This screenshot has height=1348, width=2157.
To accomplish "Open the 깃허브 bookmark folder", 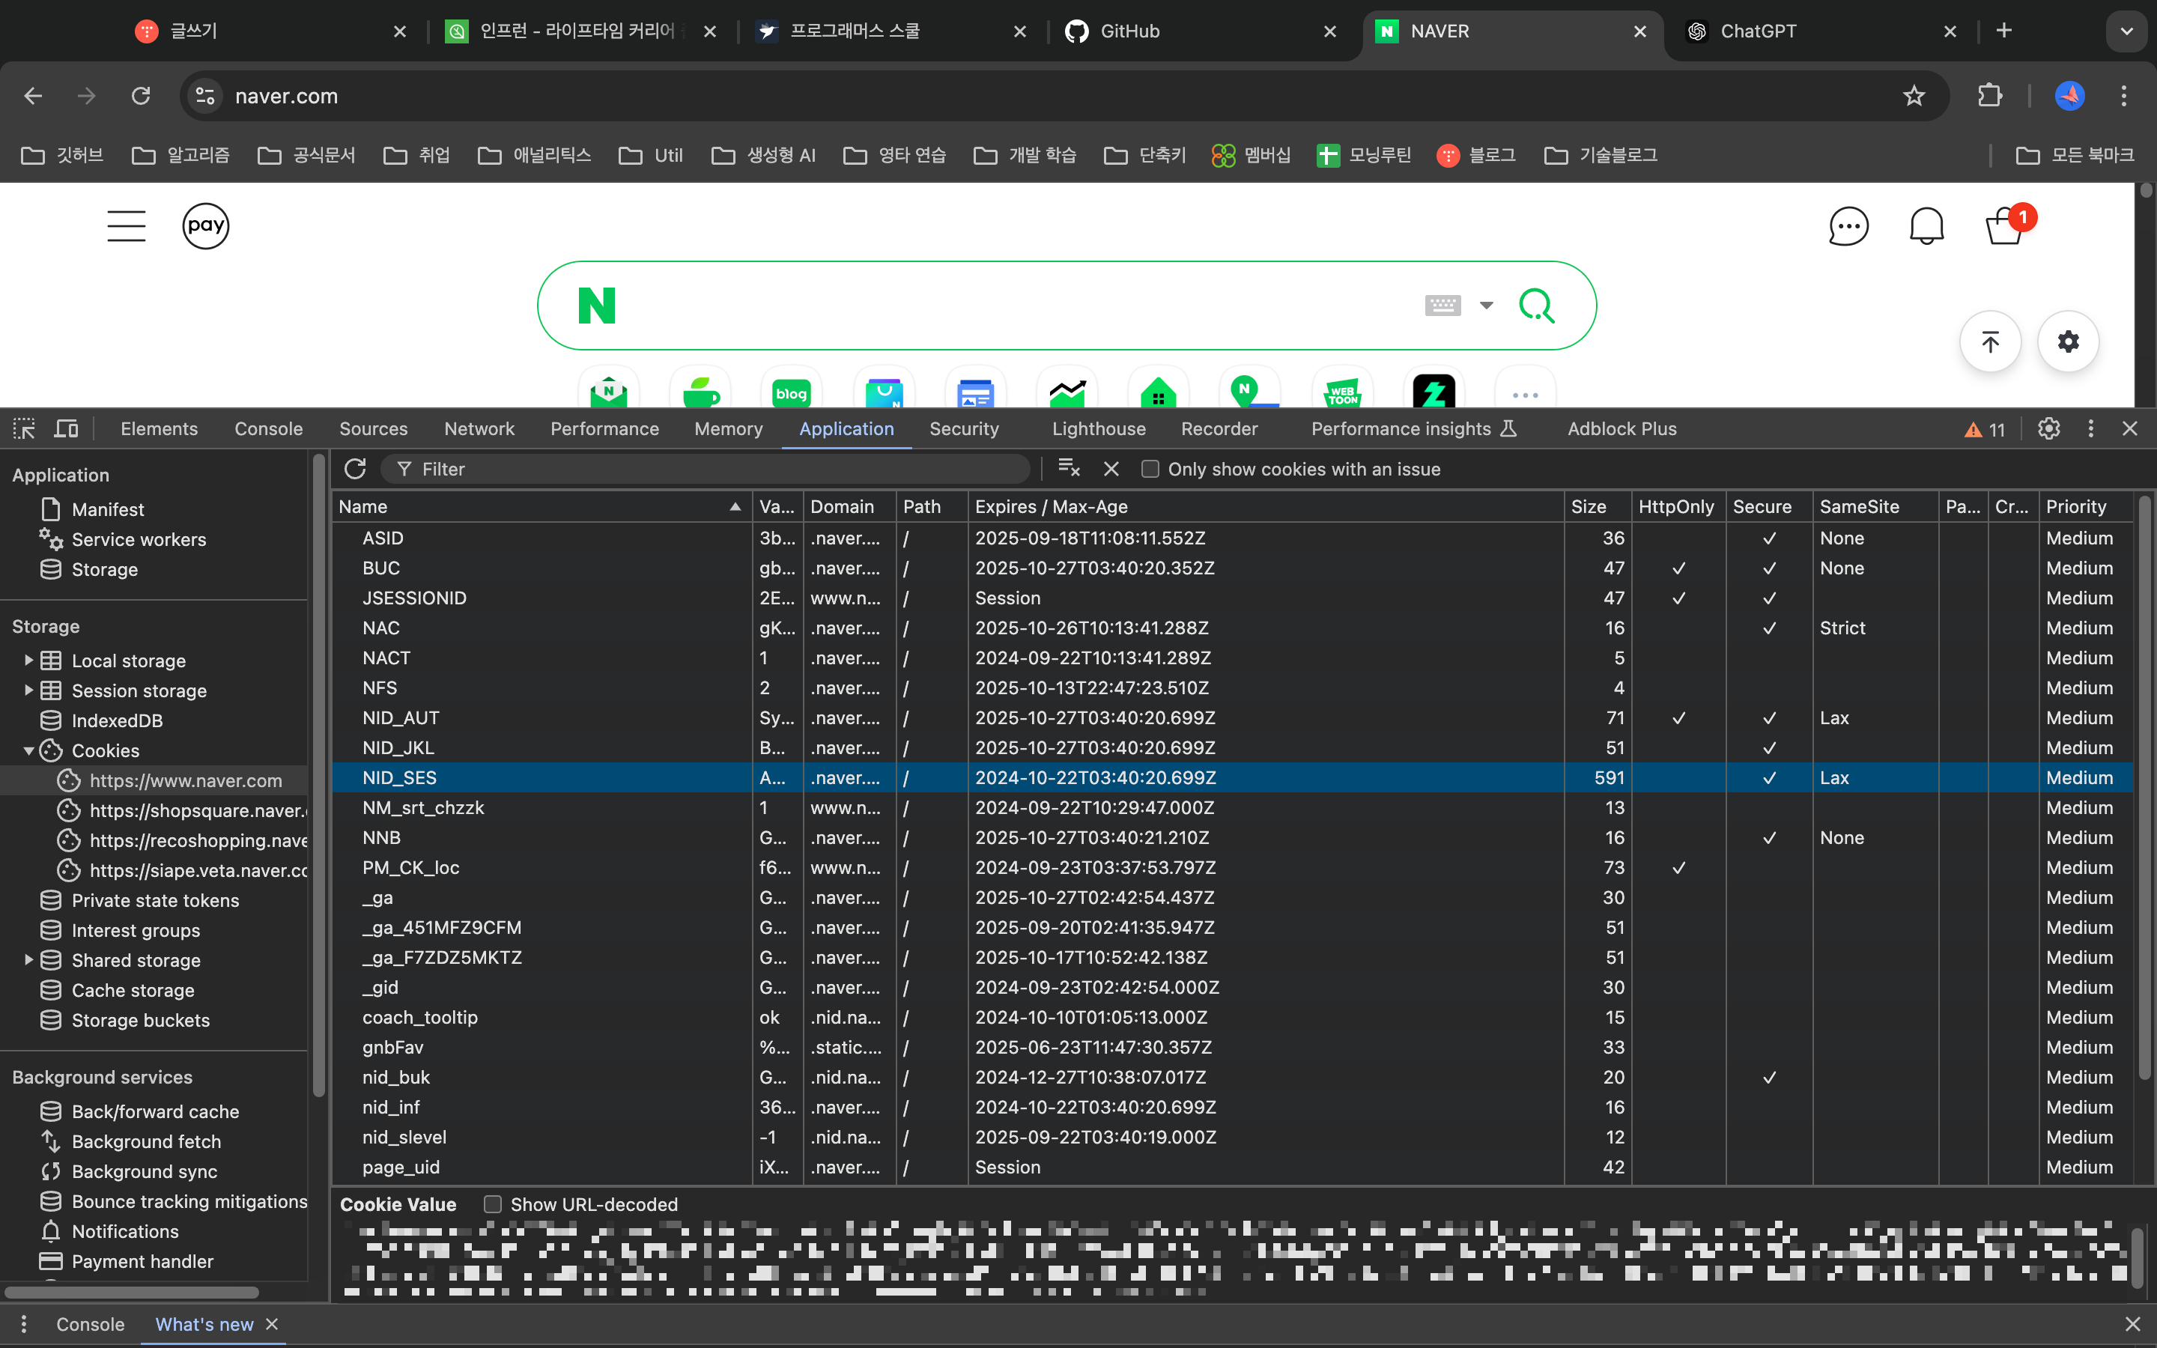I will coord(62,155).
